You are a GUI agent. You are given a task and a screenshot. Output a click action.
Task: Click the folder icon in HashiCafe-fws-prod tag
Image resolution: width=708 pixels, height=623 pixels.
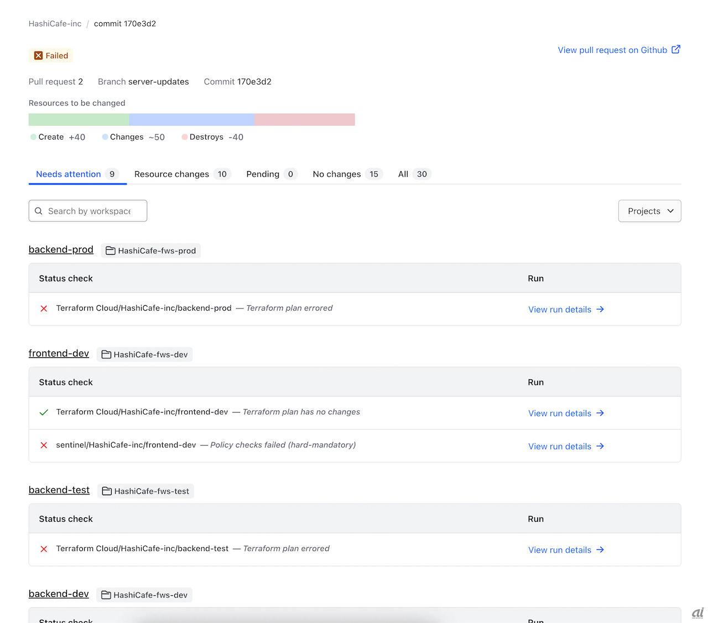pos(111,251)
